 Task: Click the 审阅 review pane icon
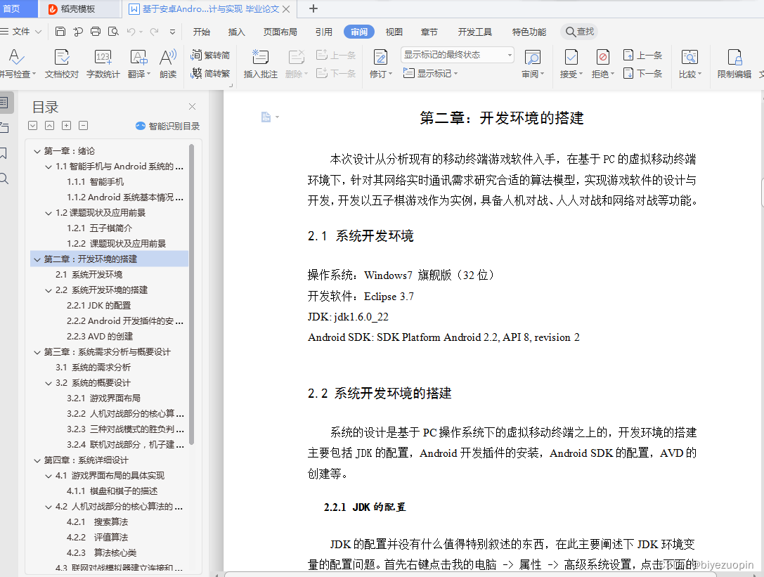coord(533,58)
